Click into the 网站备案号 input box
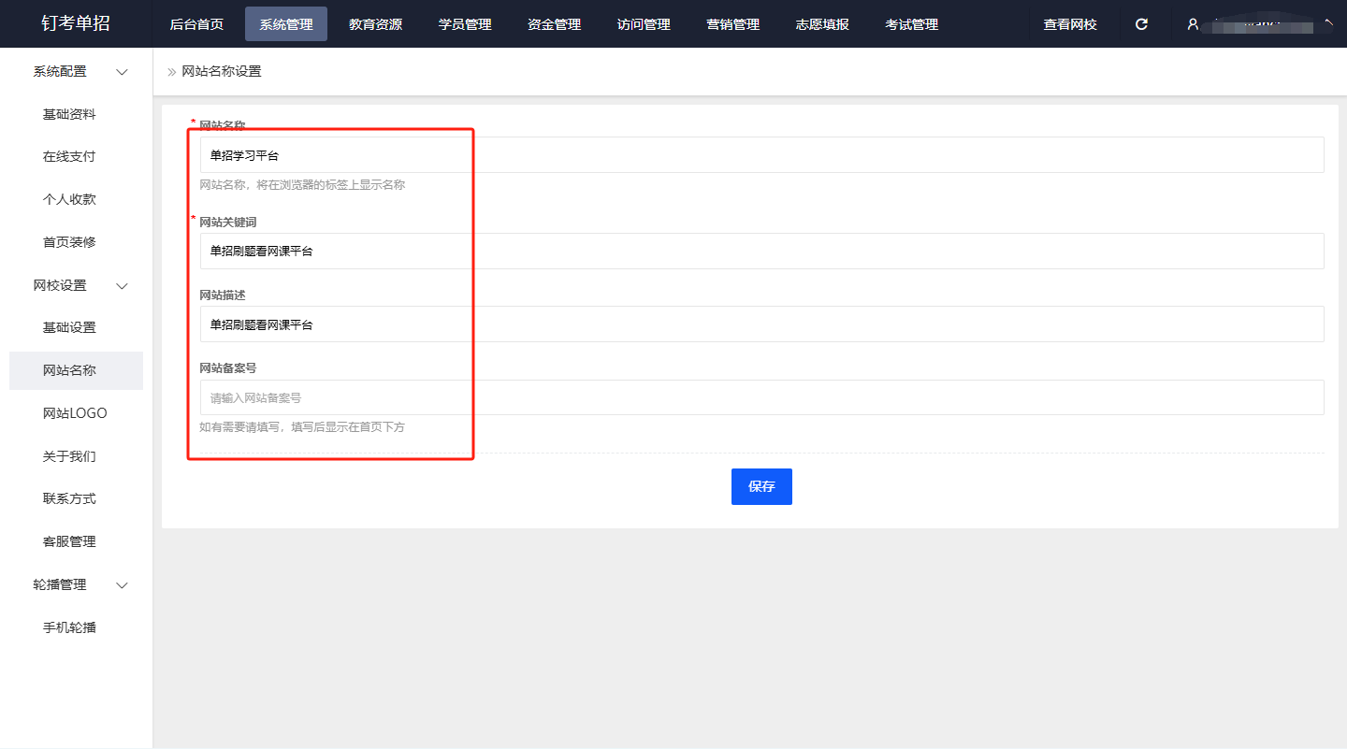 coord(761,397)
